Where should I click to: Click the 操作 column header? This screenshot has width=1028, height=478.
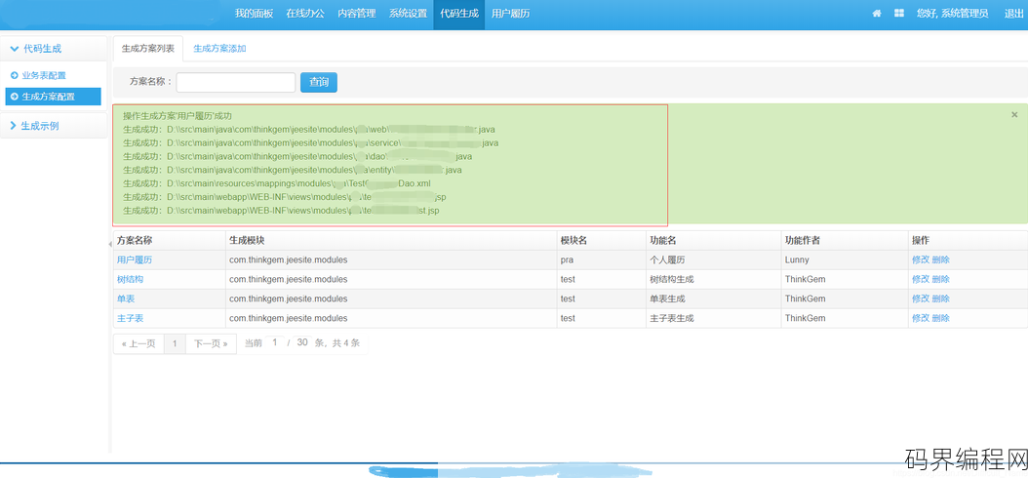(968, 241)
